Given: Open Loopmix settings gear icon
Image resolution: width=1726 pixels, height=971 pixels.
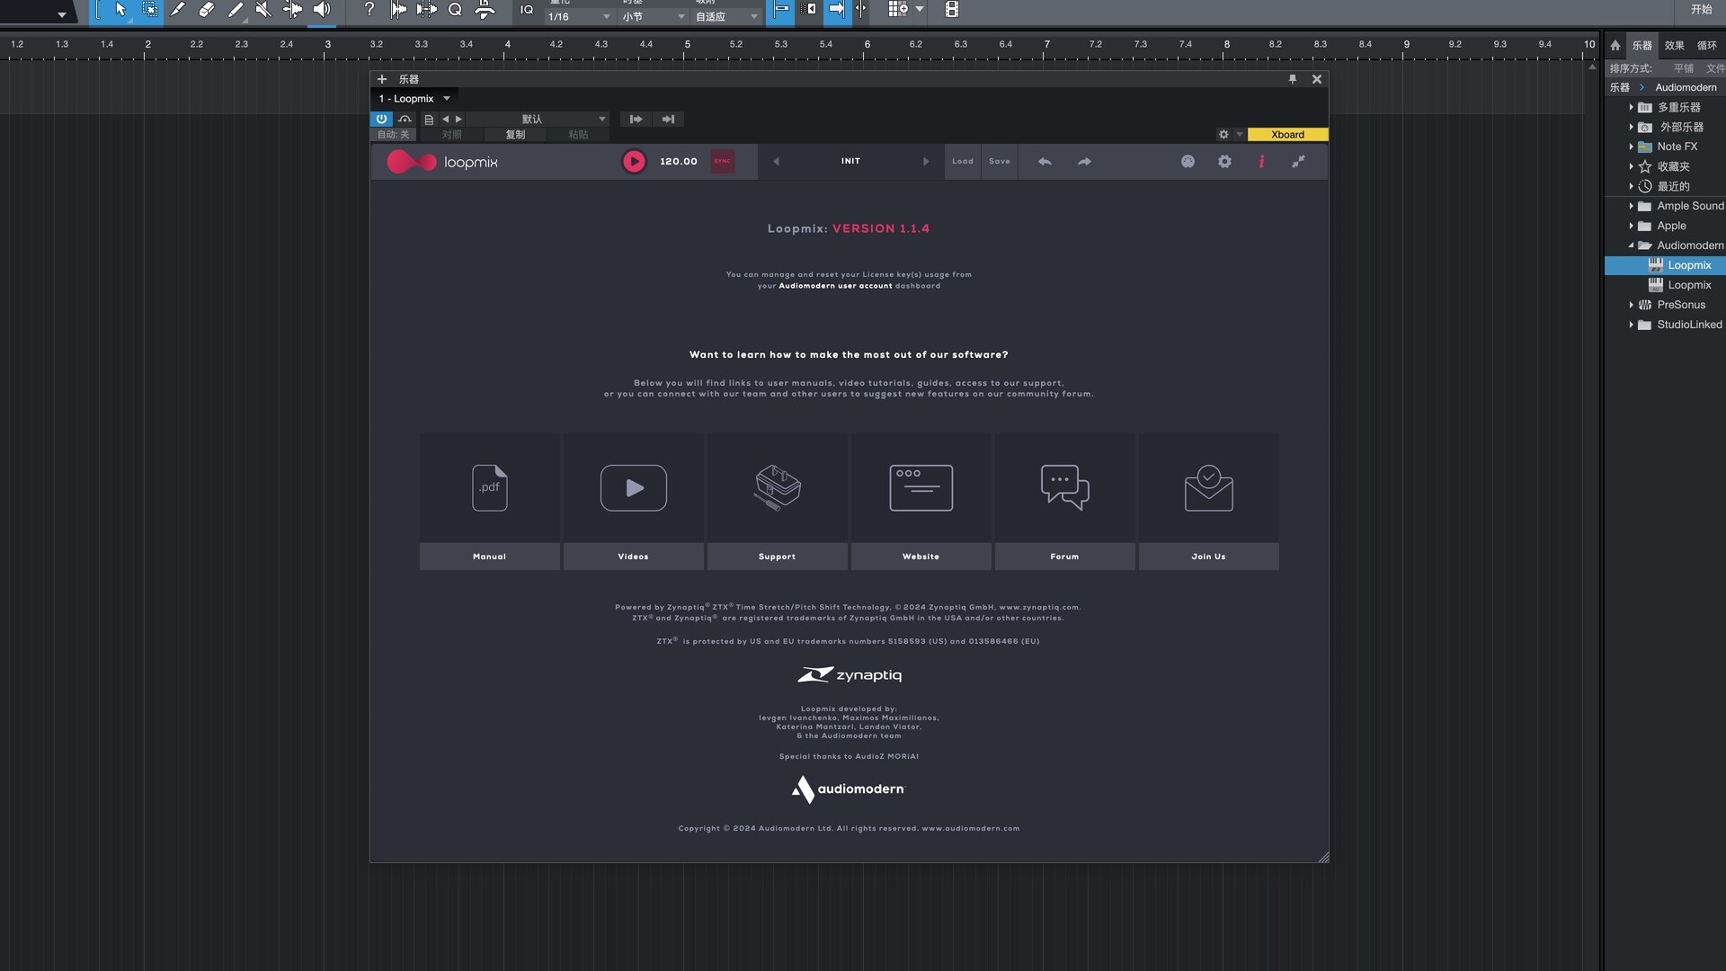Looking at the screenshot, I should [x=1224, y=162].
